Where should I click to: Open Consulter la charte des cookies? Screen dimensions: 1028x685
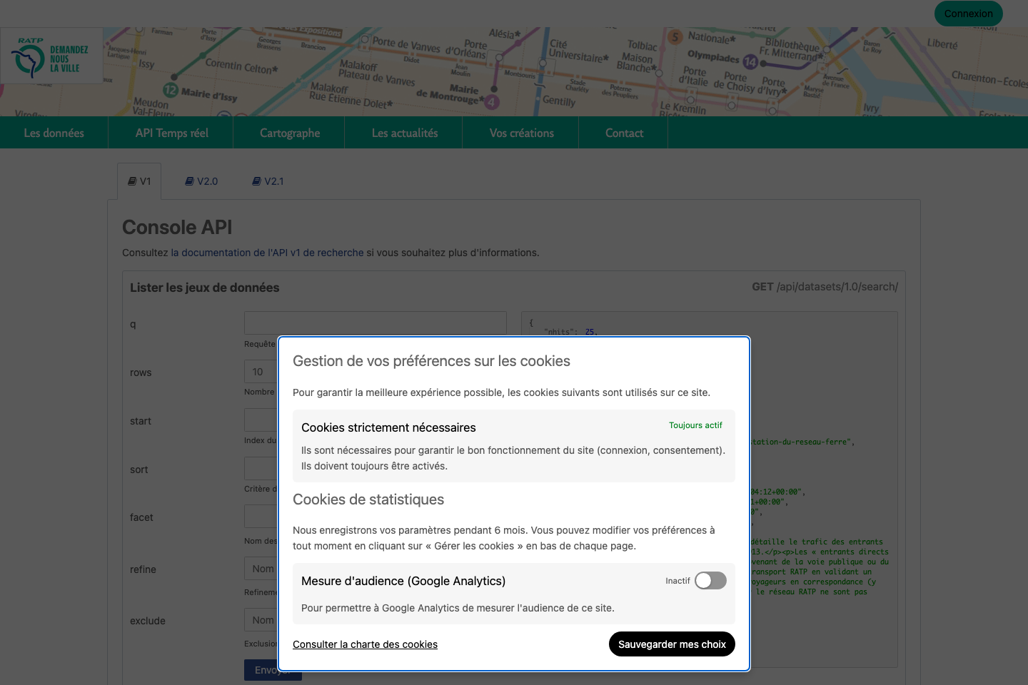pyautogui.click(x=365, y=644)
